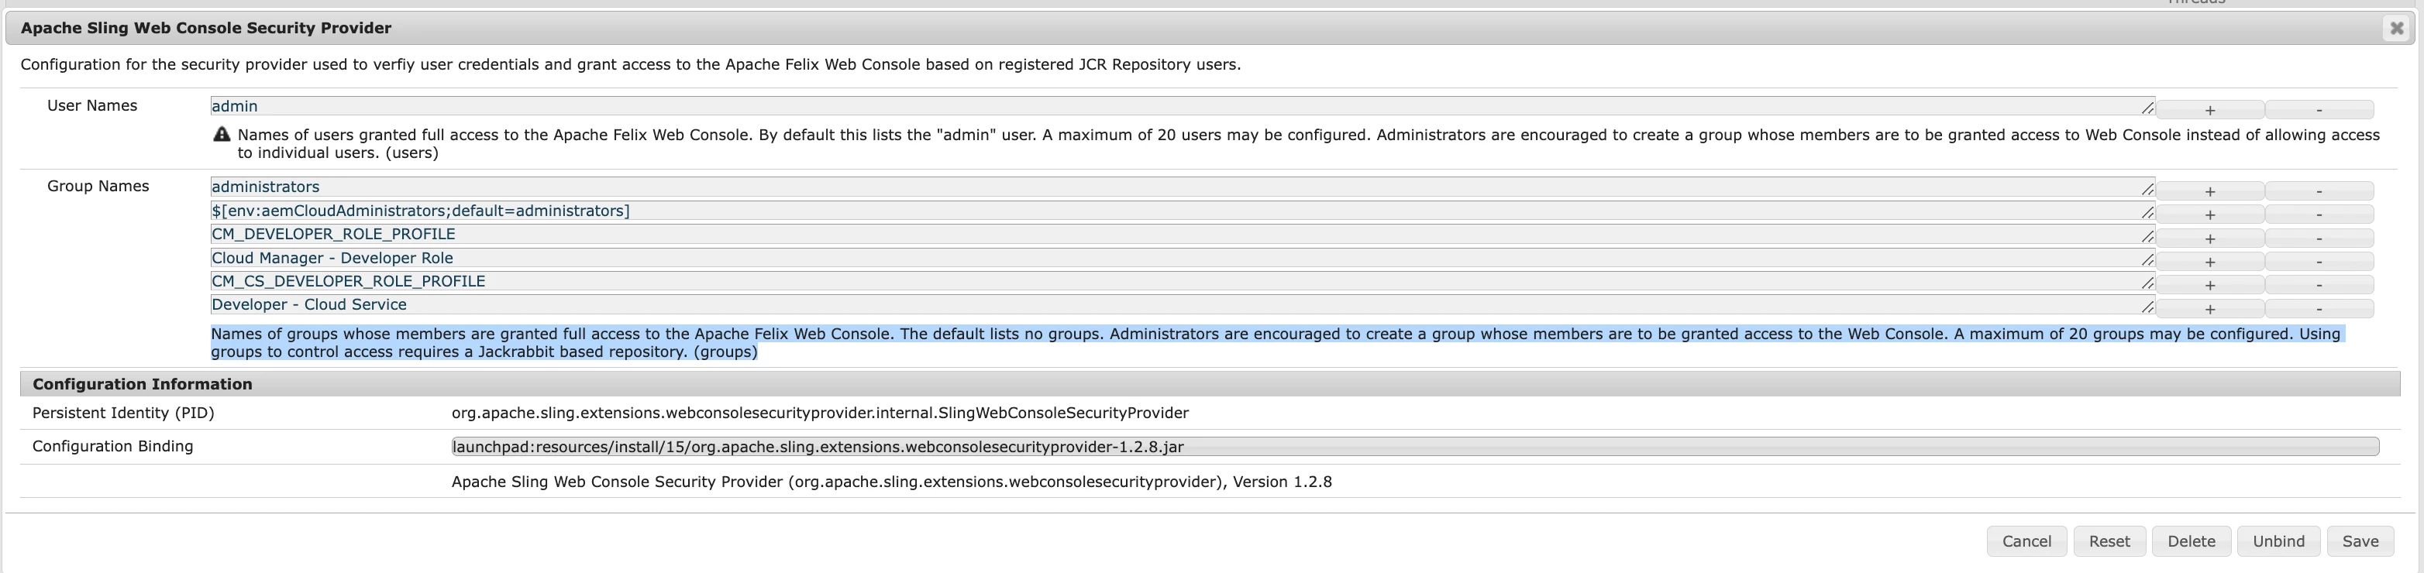Click the dialog title Apache Sling Web Console Security Provider
The image size is (2424, 573).
206,28
